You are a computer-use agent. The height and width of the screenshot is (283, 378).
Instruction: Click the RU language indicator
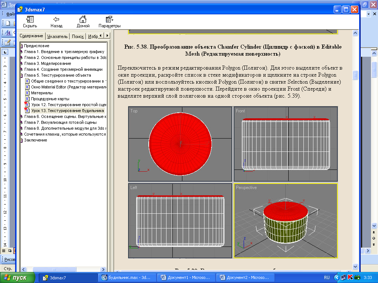coord(327,278)
